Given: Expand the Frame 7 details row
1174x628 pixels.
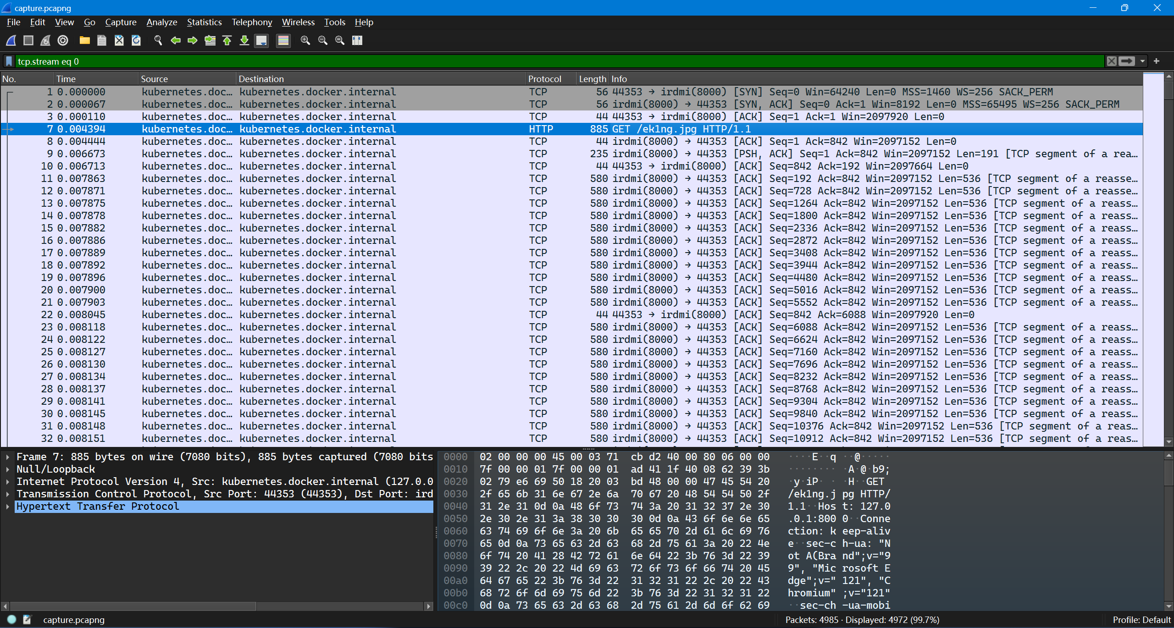Looking at the screenshot, I should (x=8, y=457).
